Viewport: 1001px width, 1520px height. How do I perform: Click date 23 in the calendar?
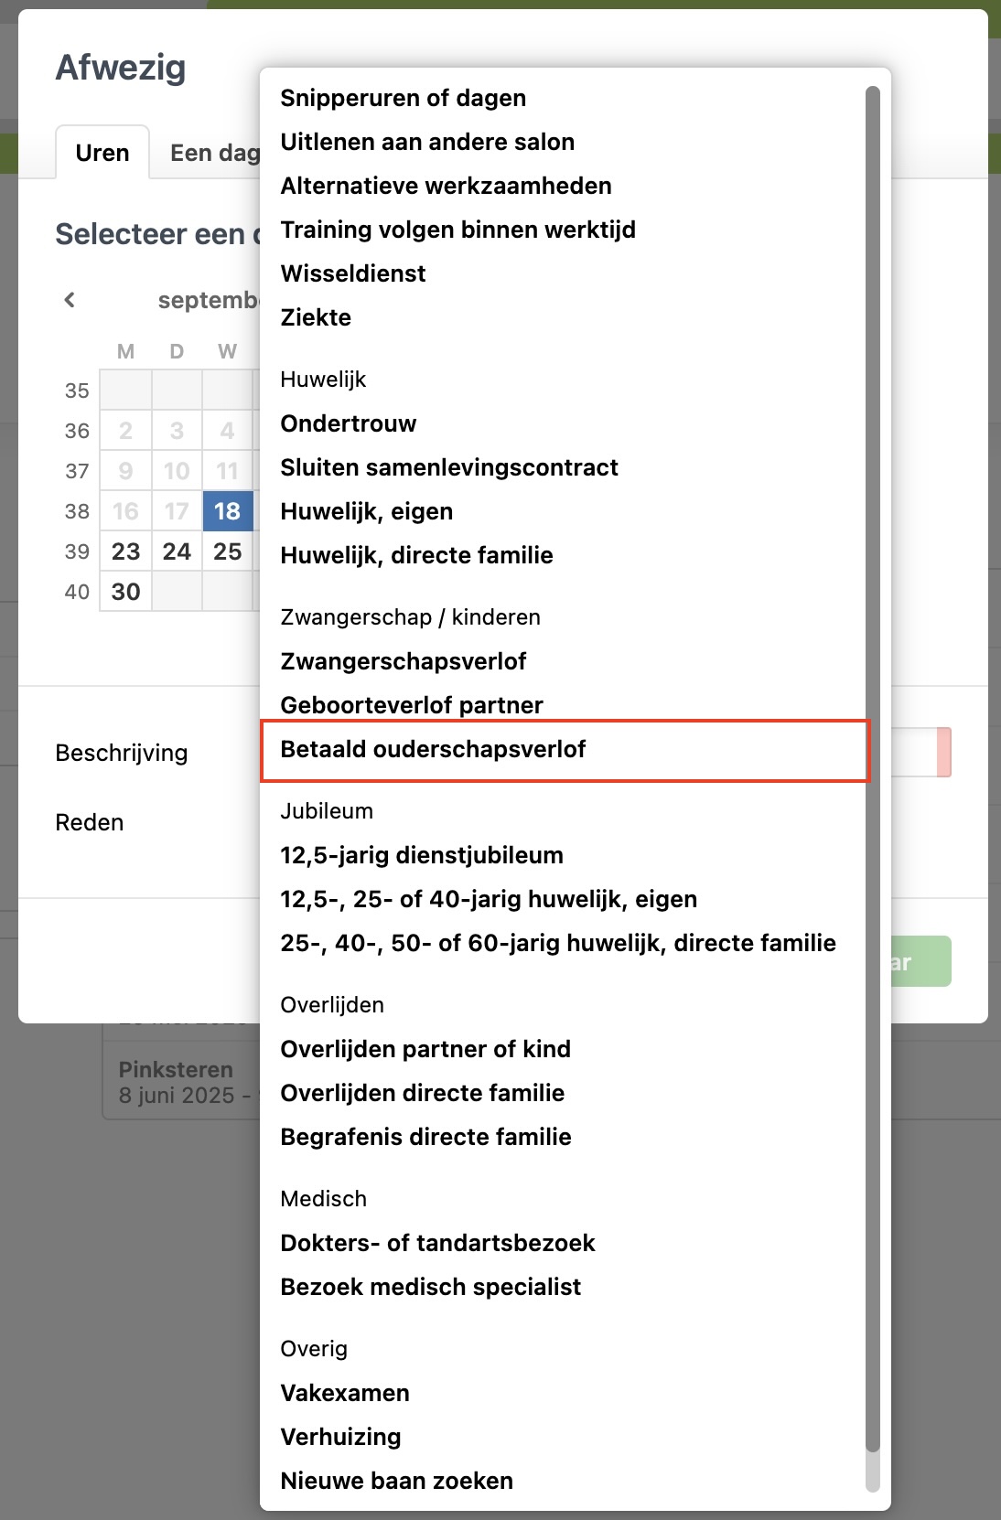(x=126, y=551)
